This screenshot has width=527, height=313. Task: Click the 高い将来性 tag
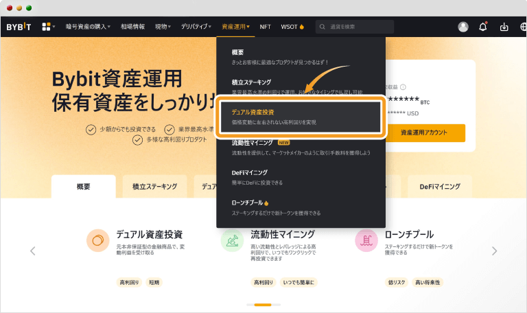(428, 282)
